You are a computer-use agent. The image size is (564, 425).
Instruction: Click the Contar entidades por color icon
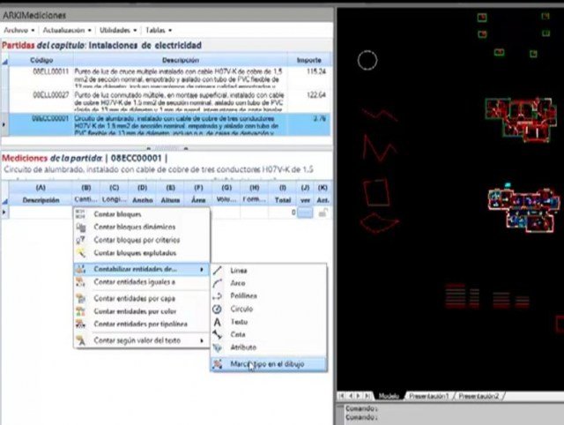[x=80, y=311]
